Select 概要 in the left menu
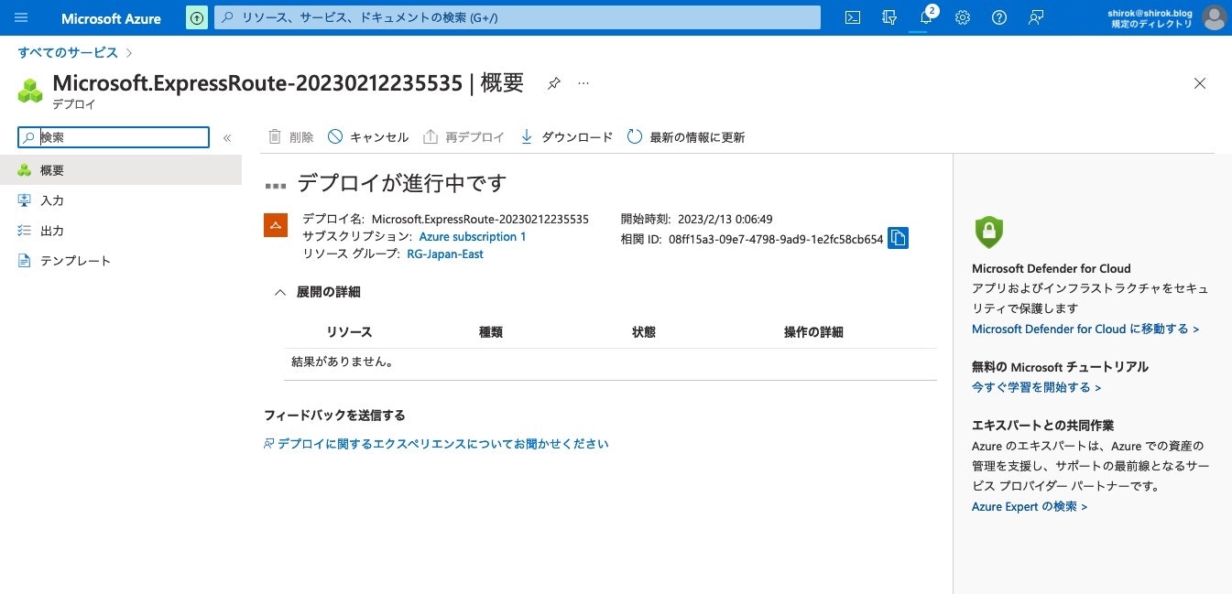1232x594 pixels. pyautogui.click(x=121, y=170)
